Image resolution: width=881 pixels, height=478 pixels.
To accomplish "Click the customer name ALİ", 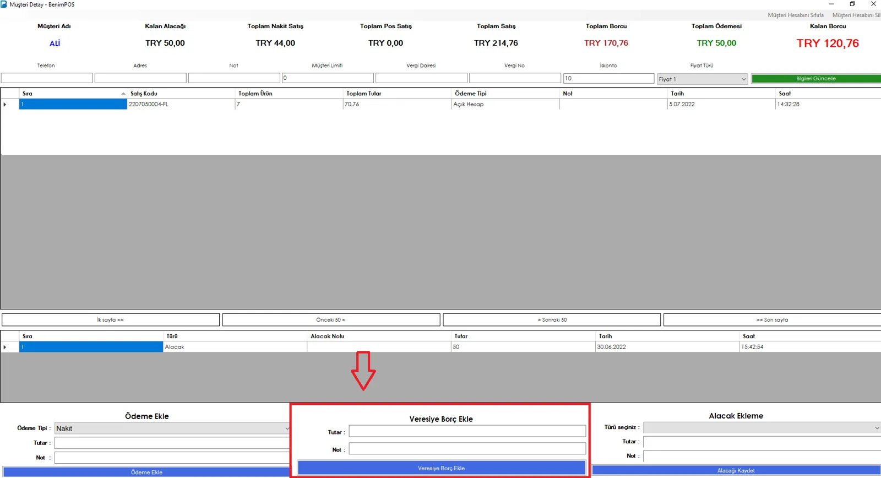I will (55, 44).
